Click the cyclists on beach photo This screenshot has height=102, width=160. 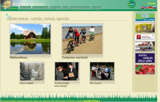82,39
